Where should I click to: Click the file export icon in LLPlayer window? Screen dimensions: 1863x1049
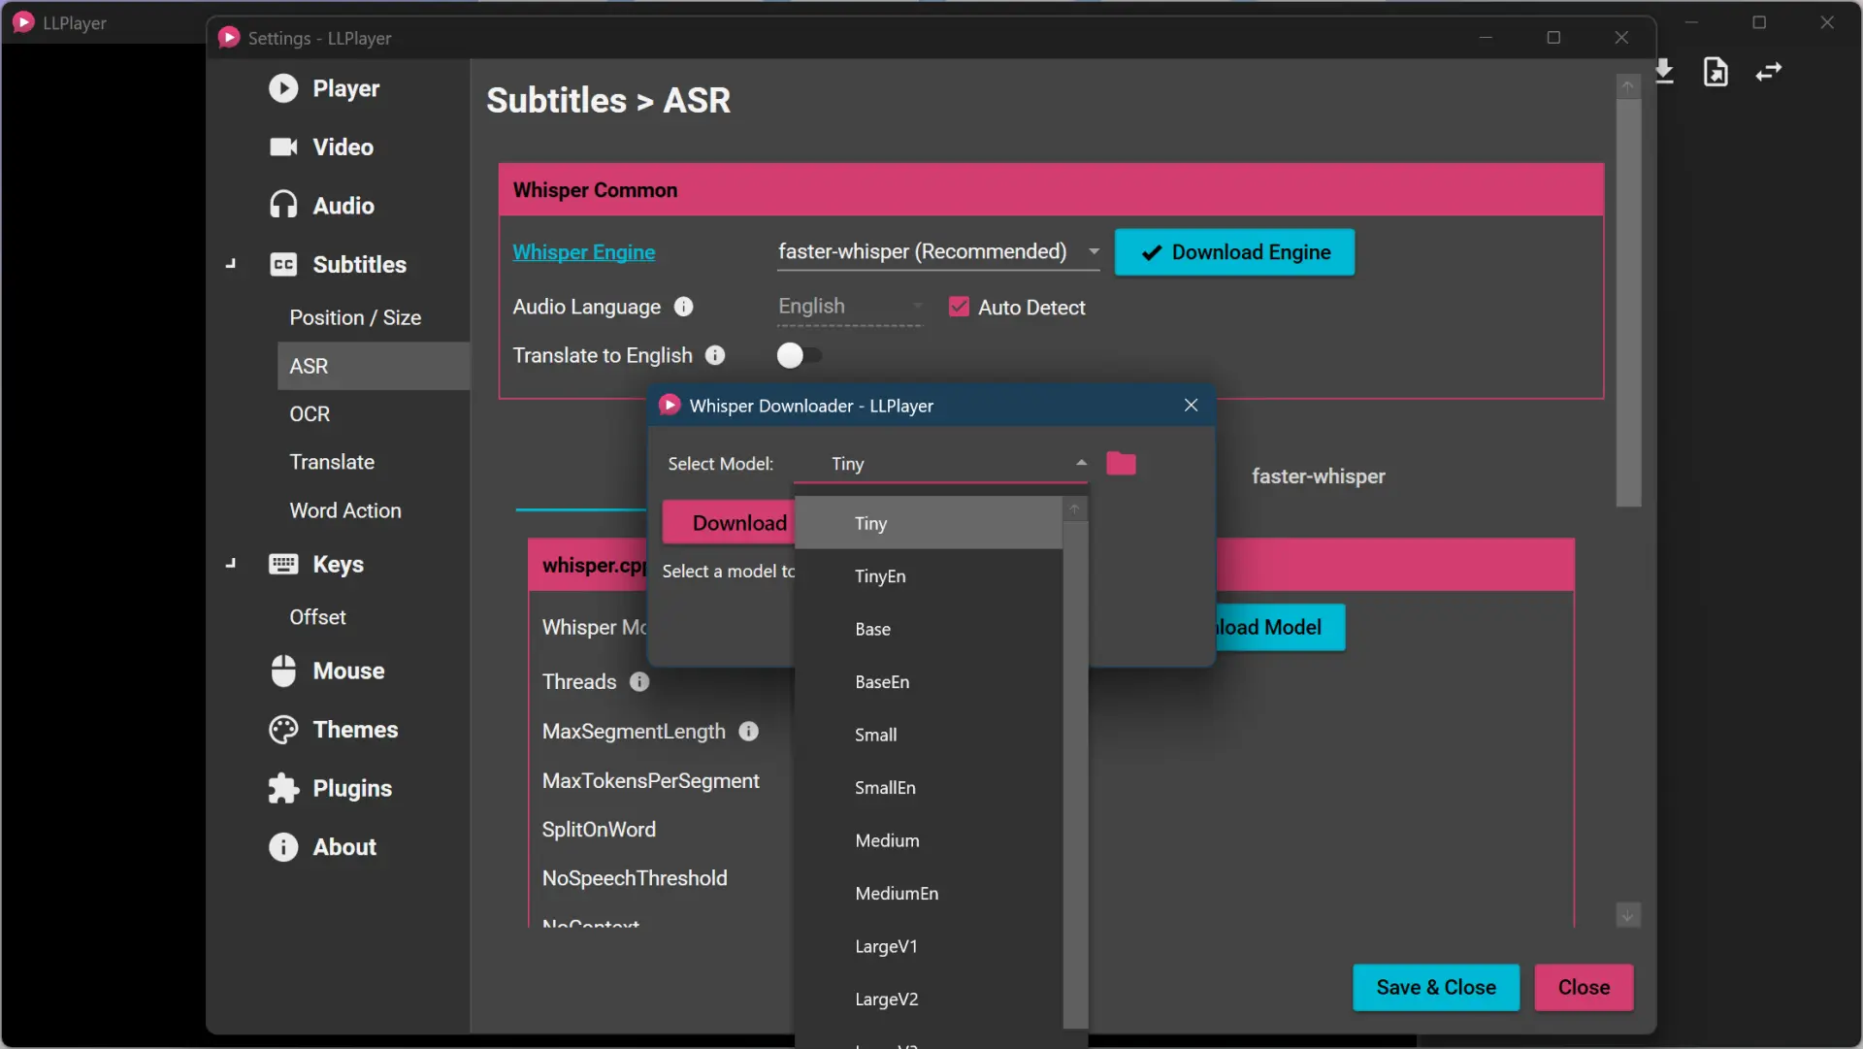tap(1716, 72)
